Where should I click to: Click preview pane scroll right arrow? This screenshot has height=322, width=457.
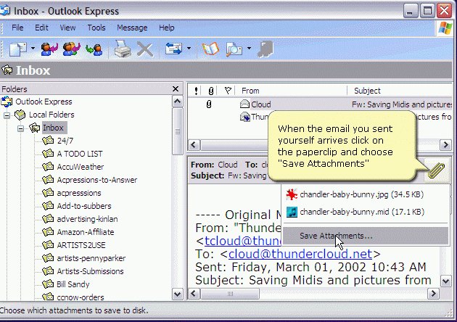[433, 294]
